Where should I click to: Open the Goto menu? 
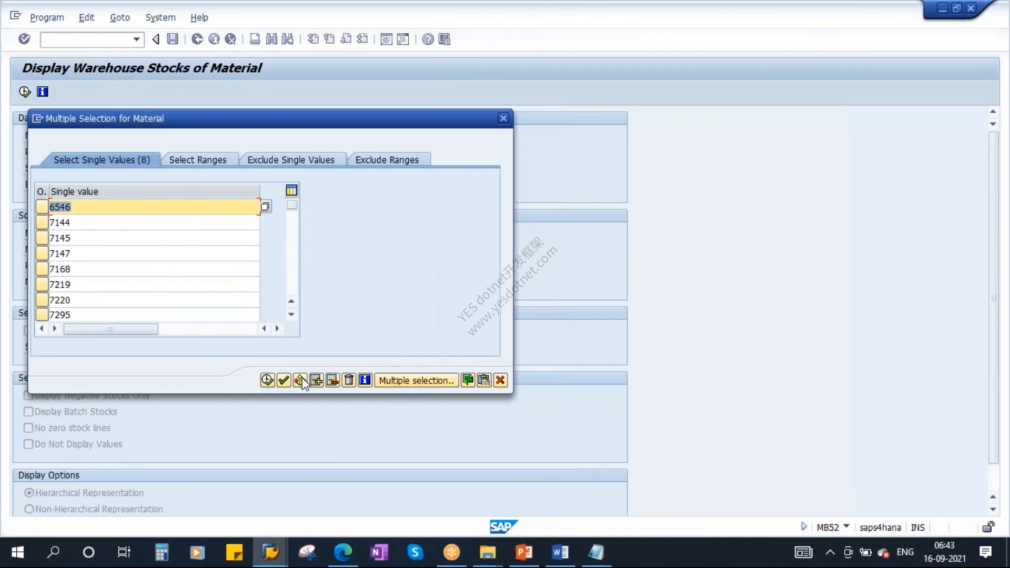click(120, 17)
